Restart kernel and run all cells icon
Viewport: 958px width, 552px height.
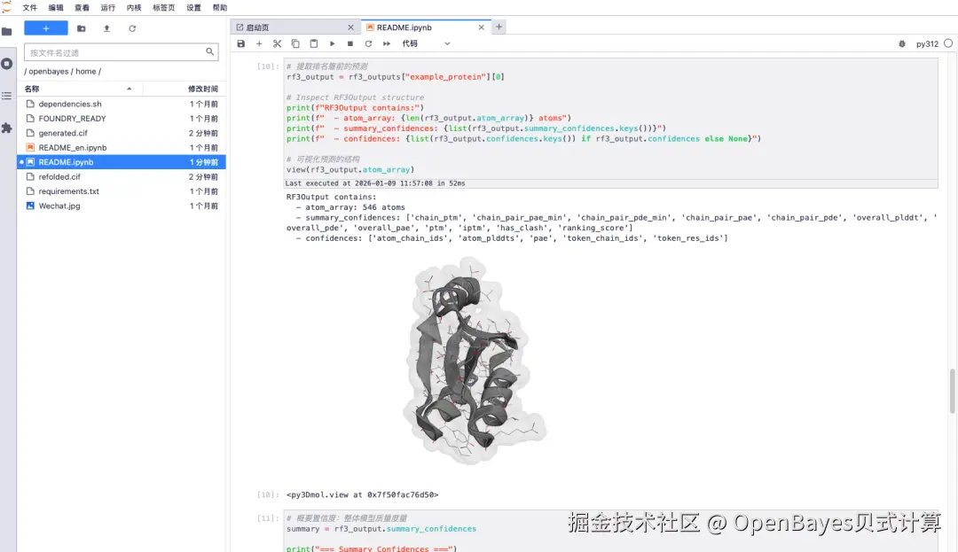tap(387, 44)
